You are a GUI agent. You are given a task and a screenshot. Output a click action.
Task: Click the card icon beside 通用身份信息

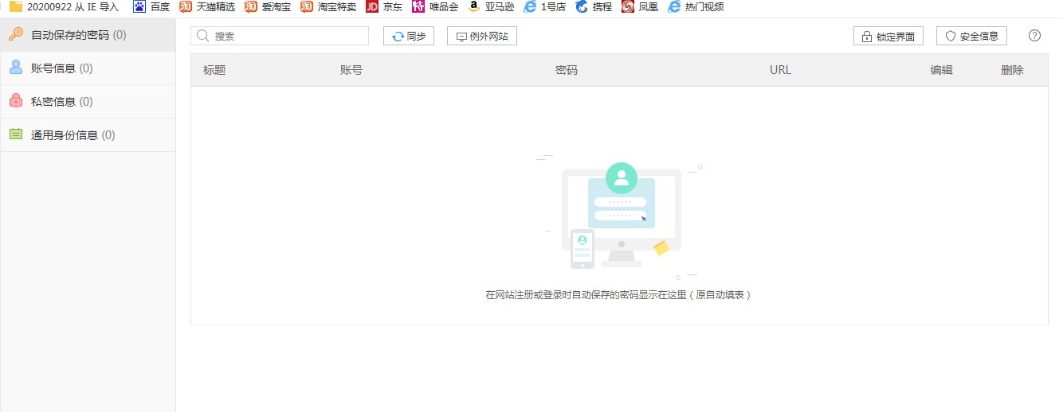(15, 134)
